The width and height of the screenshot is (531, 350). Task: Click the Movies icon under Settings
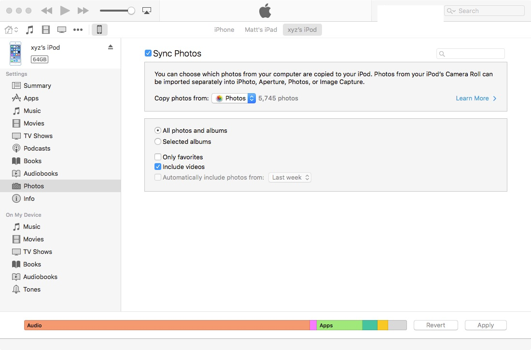point(16,123)
